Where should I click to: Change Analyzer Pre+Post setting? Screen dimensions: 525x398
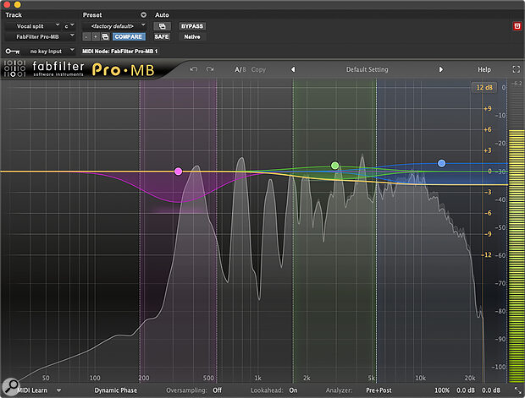(x=379, y=390)
